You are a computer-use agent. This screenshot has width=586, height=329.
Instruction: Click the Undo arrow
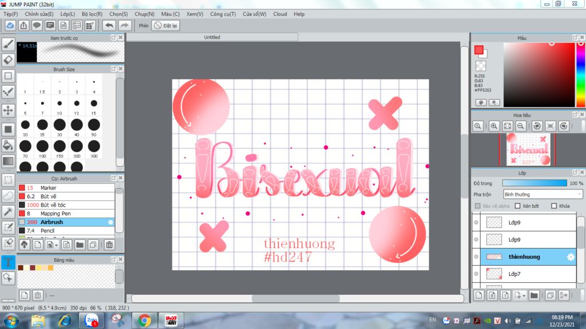tap(109, 25)
